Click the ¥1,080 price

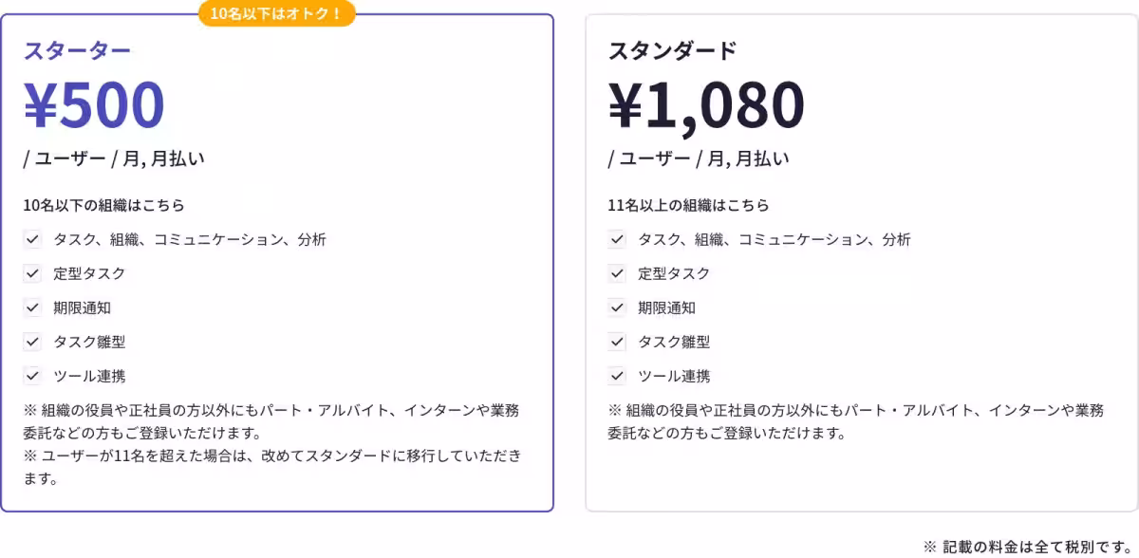pos(706,104)
